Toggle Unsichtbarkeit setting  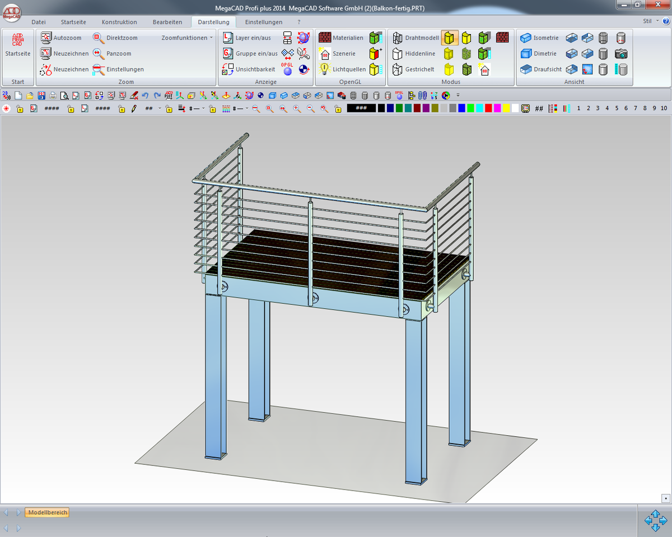tap(228, 69)
